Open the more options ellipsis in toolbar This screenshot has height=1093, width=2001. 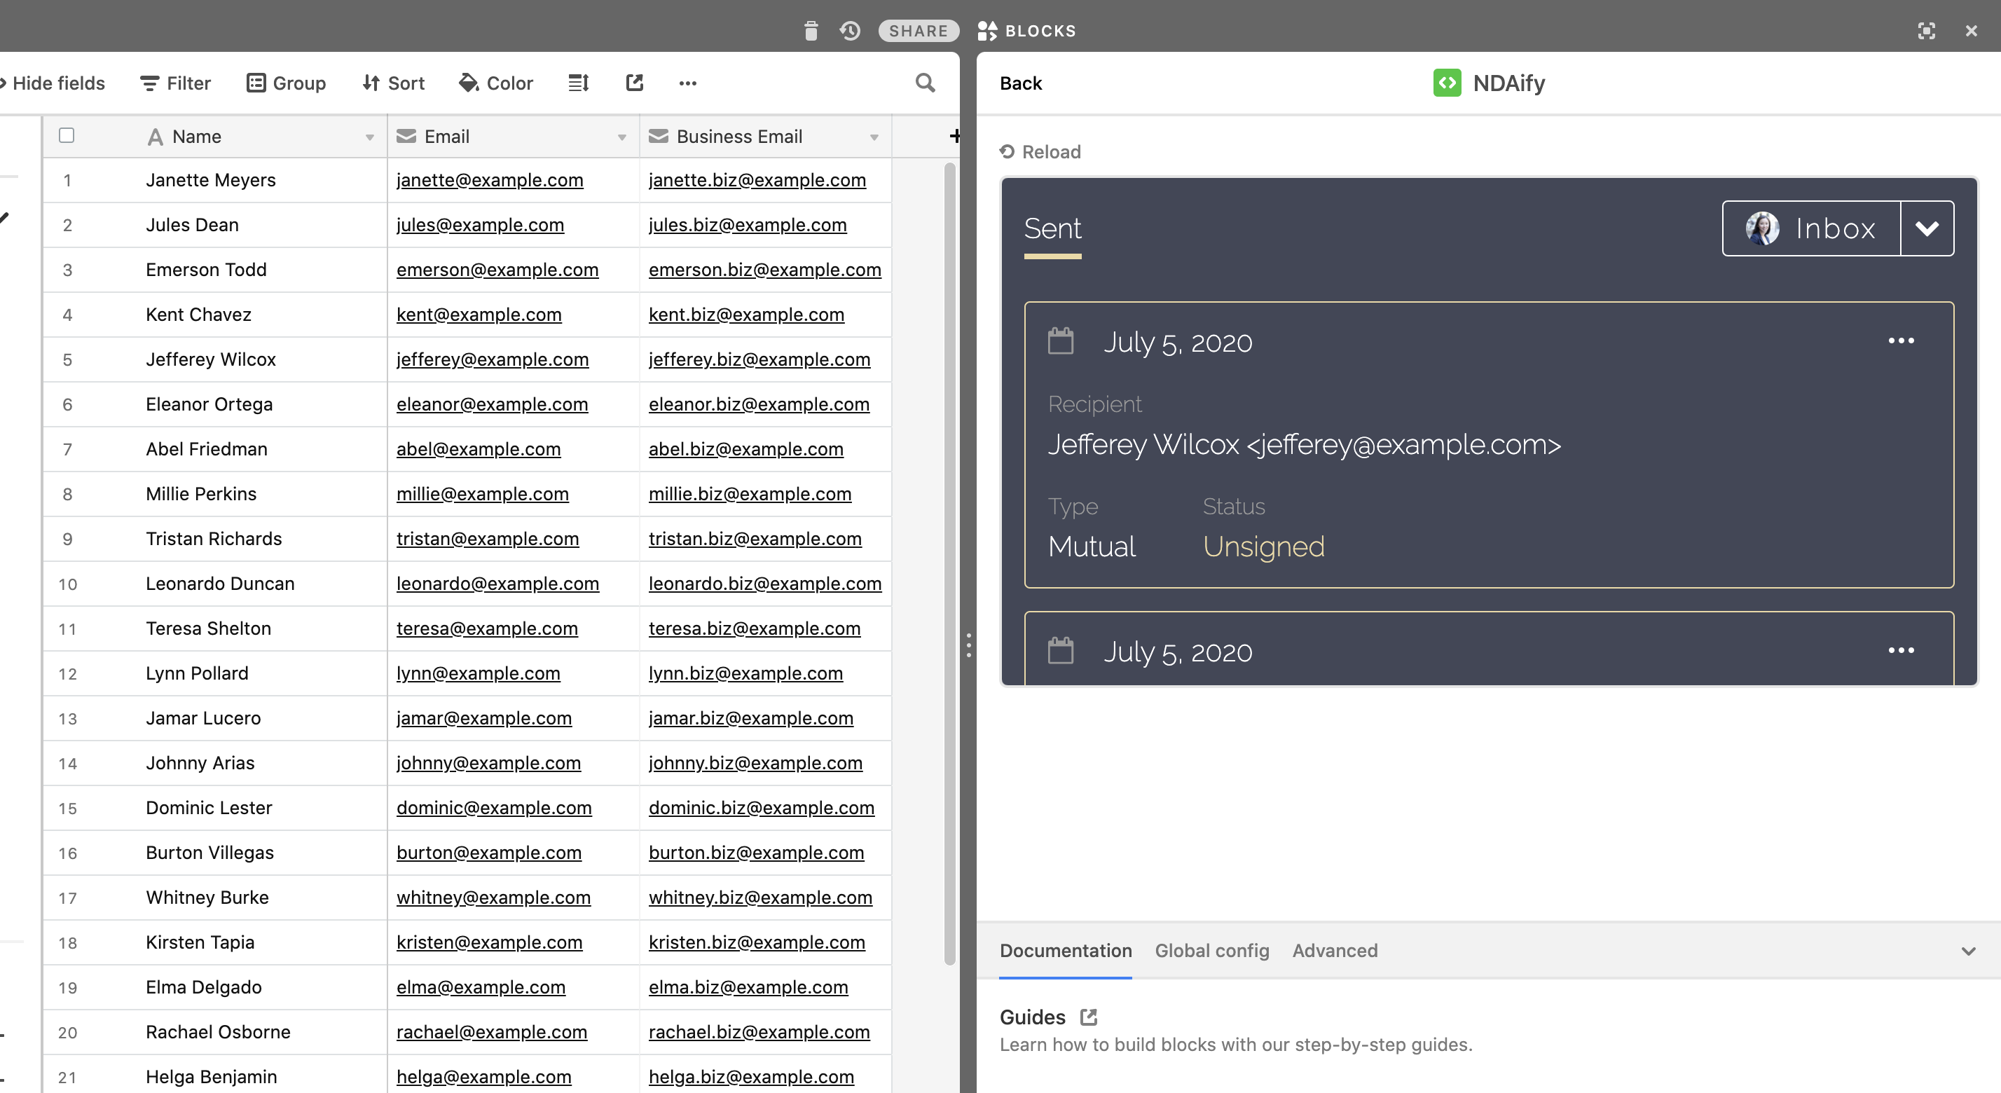tap(687, 83)
